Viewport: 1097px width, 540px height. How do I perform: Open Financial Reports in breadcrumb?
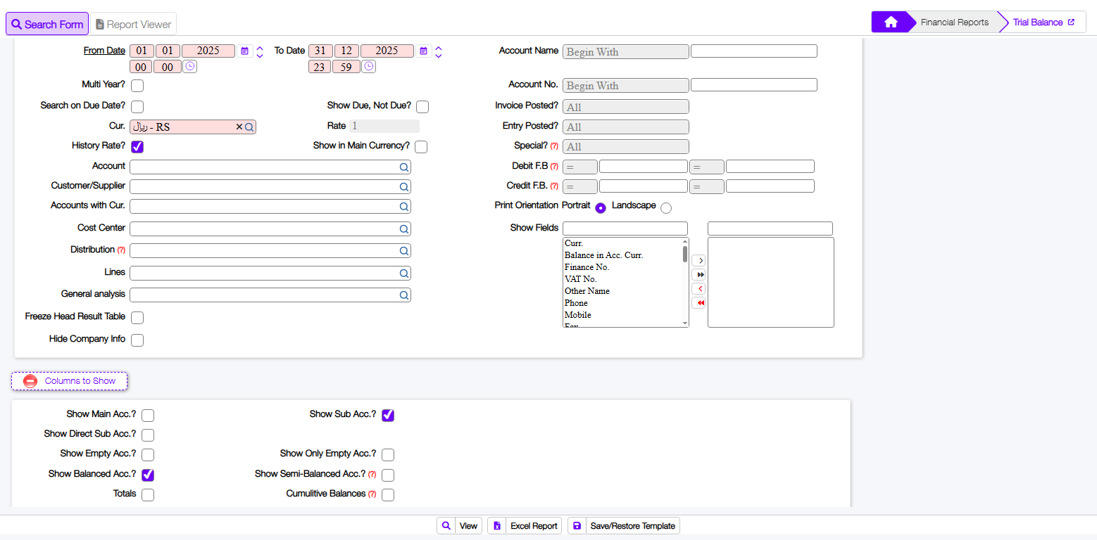tap(954, 22)
